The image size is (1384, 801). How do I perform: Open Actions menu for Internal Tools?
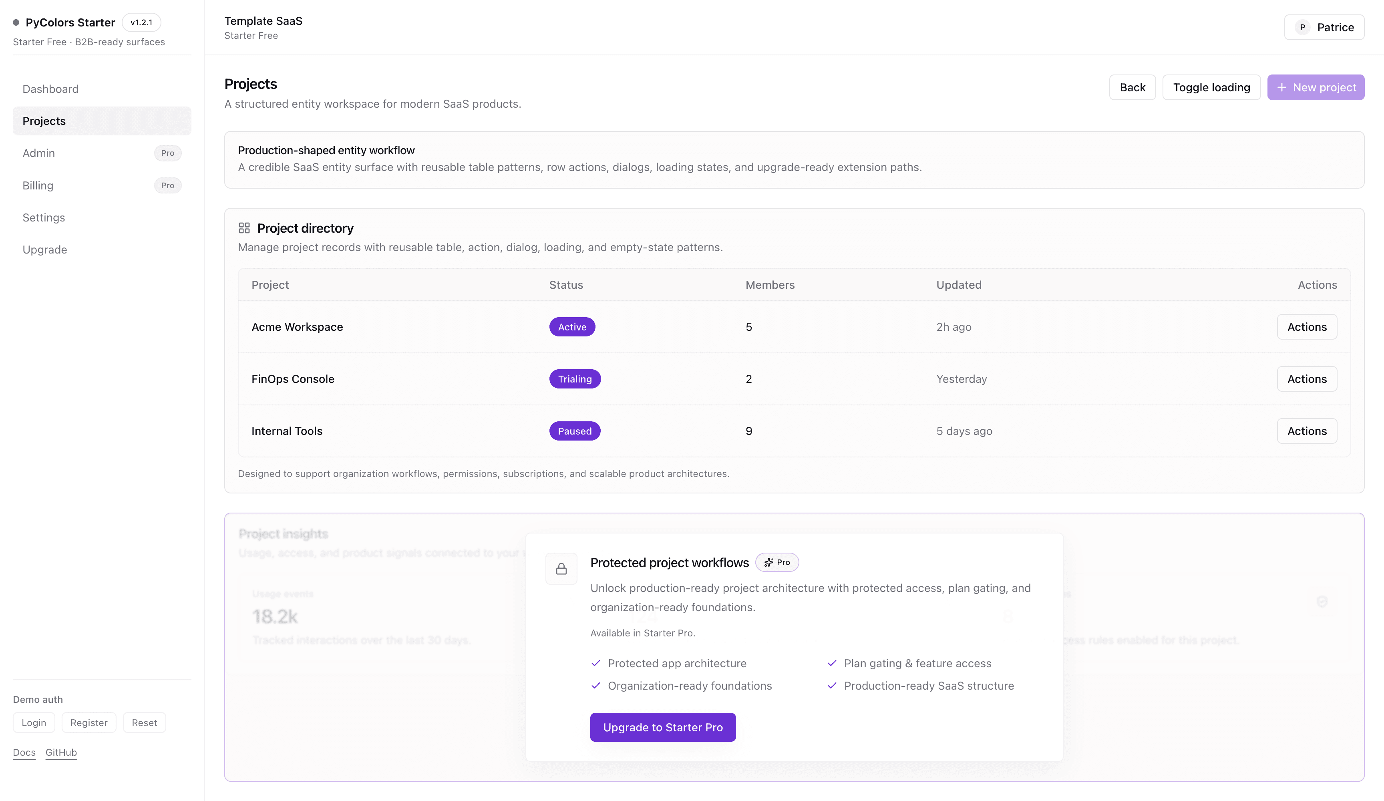[x=1307, y=431]
